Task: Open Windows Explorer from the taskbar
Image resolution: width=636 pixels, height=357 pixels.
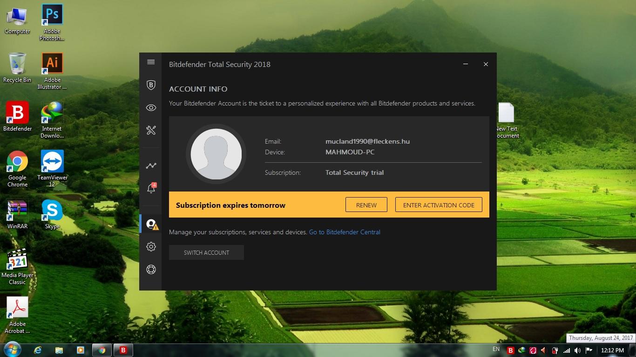Action: [x=59, y=350]
